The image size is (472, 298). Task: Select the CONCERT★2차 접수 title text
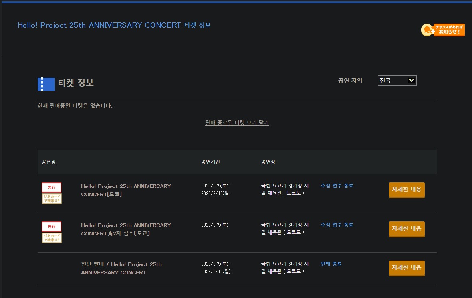[x=126, y=229]
